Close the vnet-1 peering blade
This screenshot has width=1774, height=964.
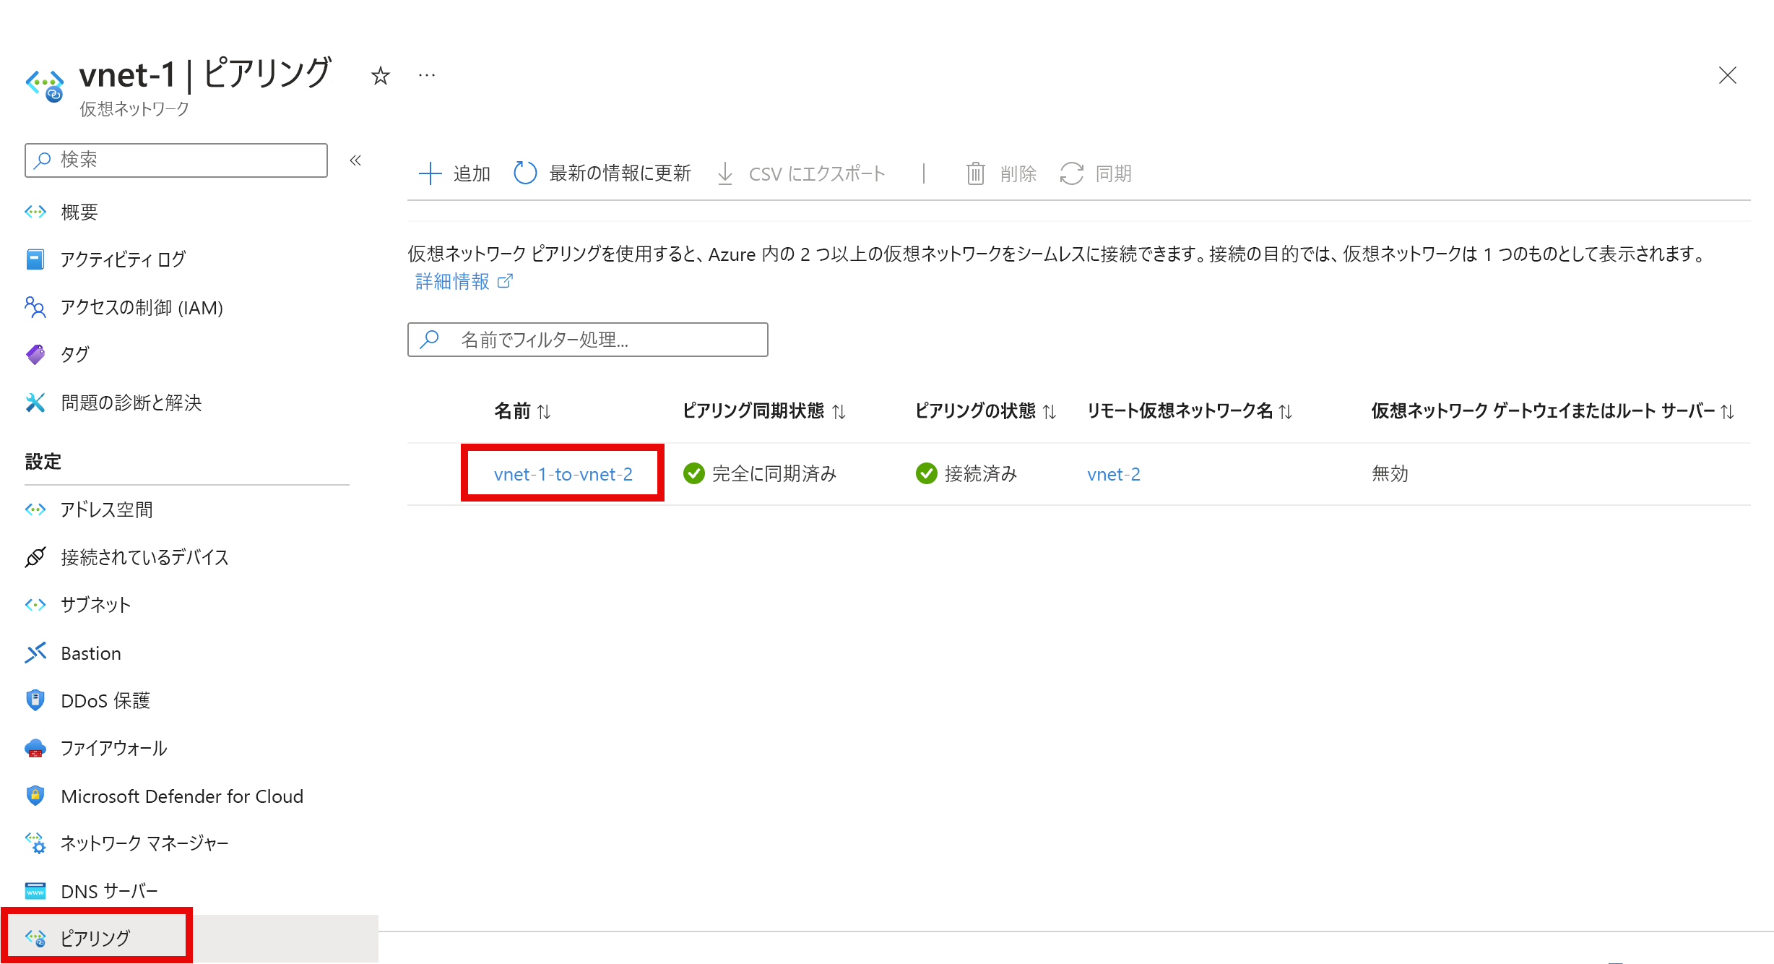(1727, 75)
